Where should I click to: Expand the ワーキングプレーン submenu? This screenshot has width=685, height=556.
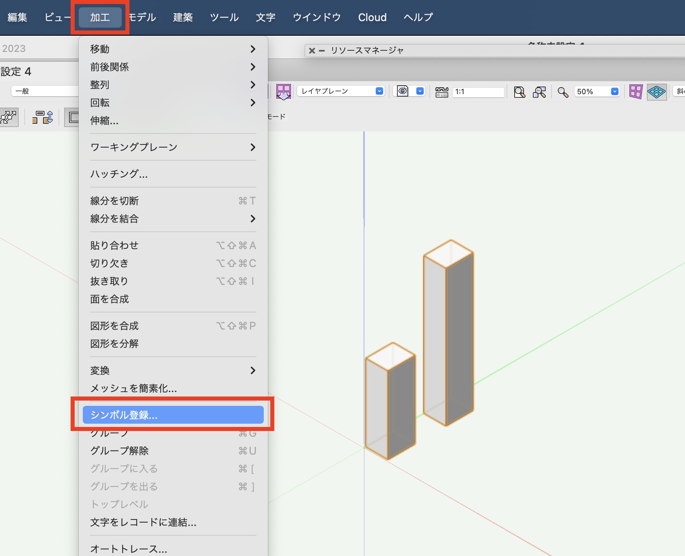coord(173,147)
